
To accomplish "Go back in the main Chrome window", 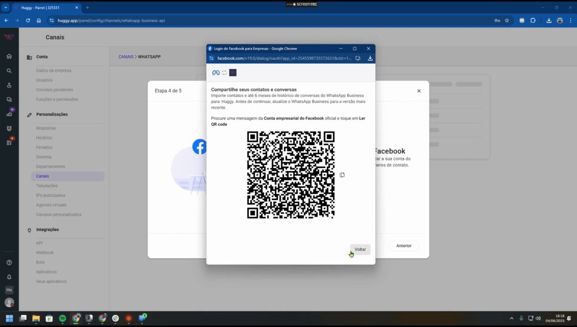I will point(6,20).
